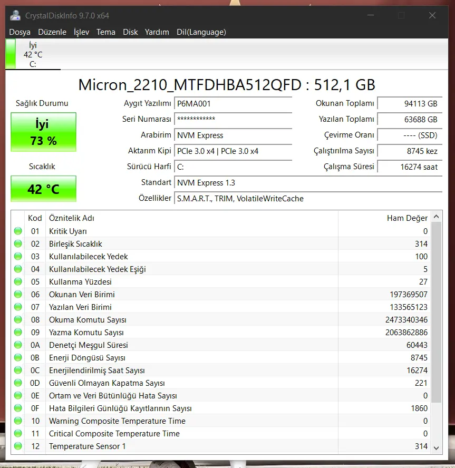
Task: Click the status dot for Hata Bilgileri Günlüğü row
Action: (18, 408)
